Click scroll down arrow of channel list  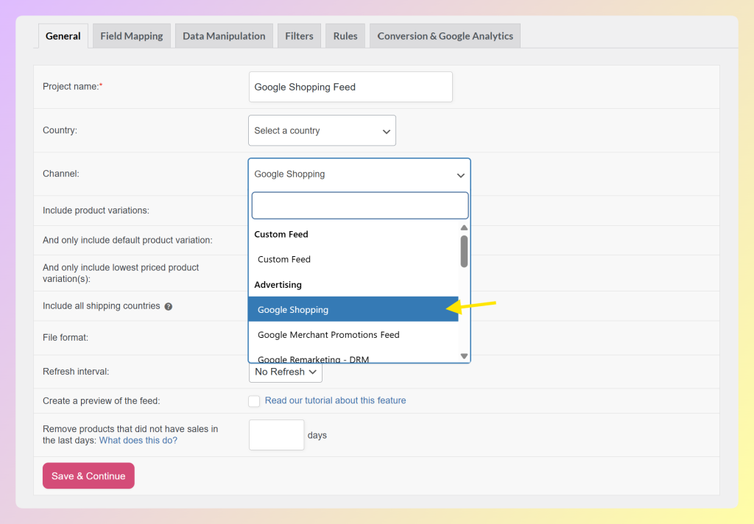click(464, 356)
